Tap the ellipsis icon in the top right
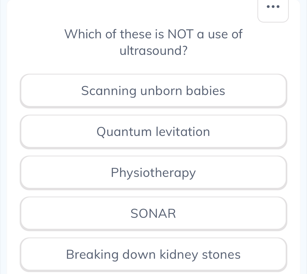This screenshot has height=274, width=307. 273,7
